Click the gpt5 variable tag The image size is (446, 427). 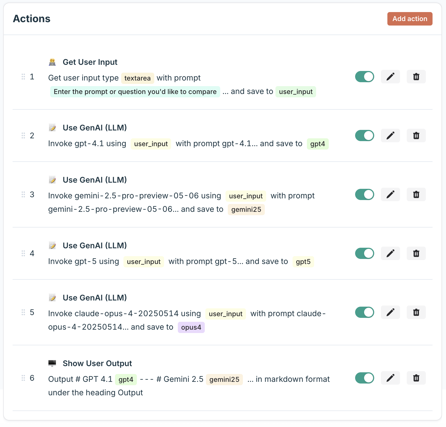point(303,262)
